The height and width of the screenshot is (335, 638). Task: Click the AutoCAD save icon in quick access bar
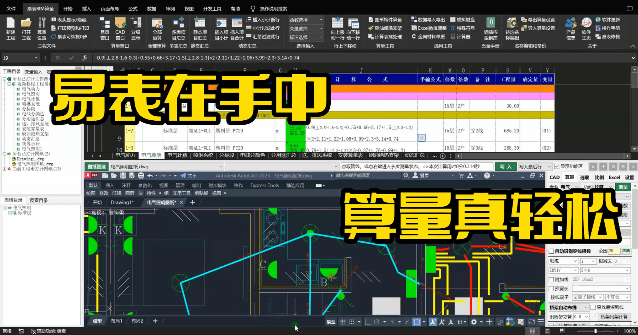(123, 175)
